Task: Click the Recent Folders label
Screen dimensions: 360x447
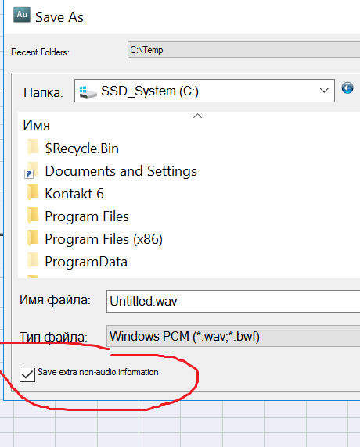Action: [40, 52]
